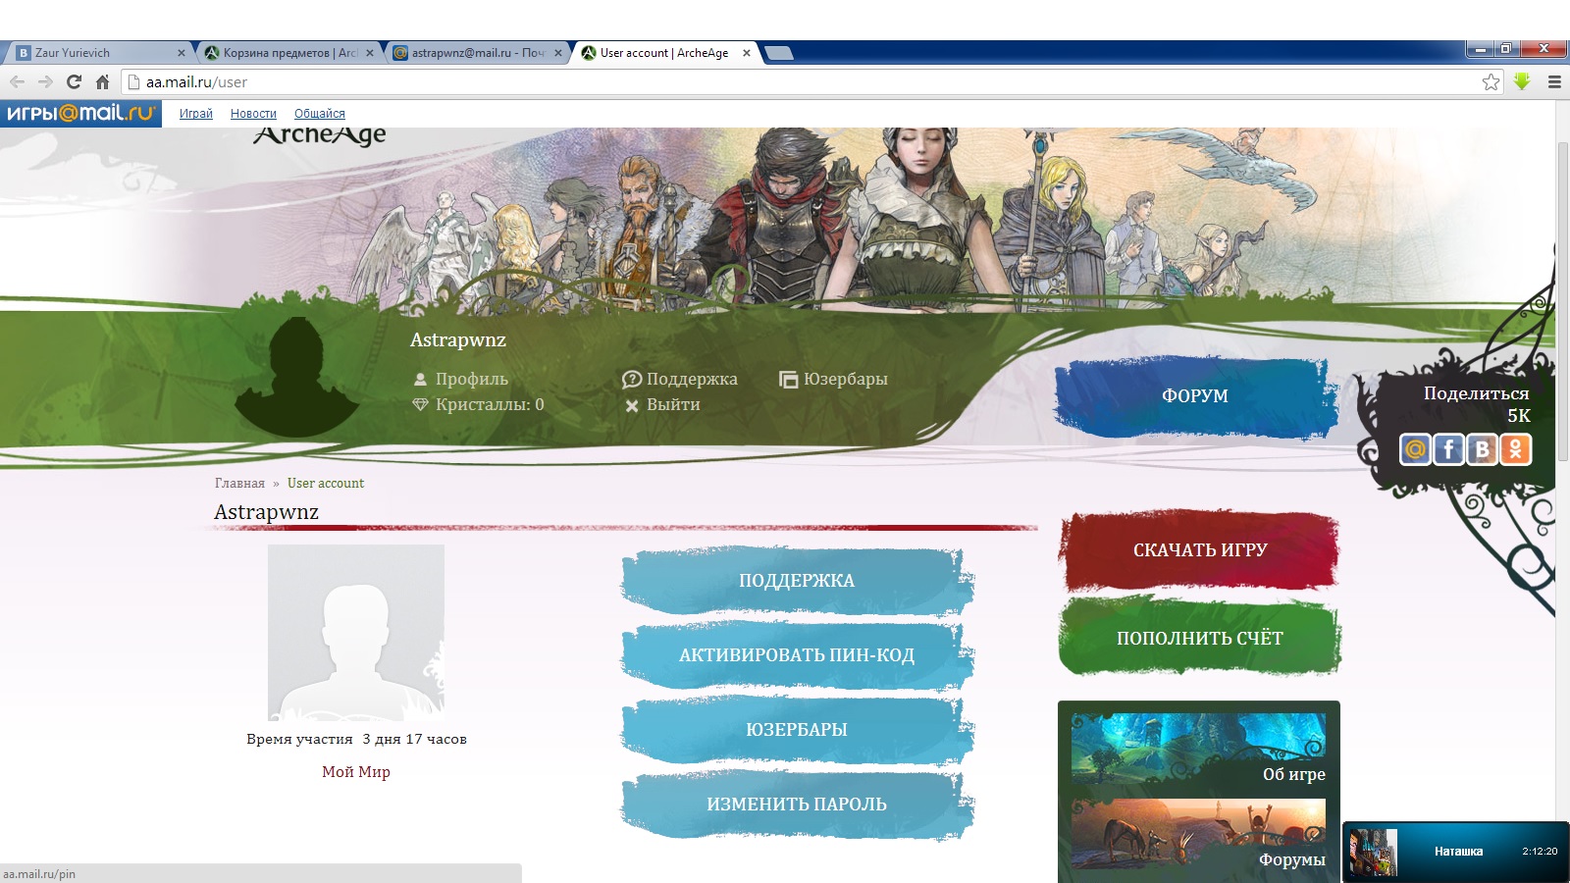Click the dark silhouette avatar in header

(297, 377)
